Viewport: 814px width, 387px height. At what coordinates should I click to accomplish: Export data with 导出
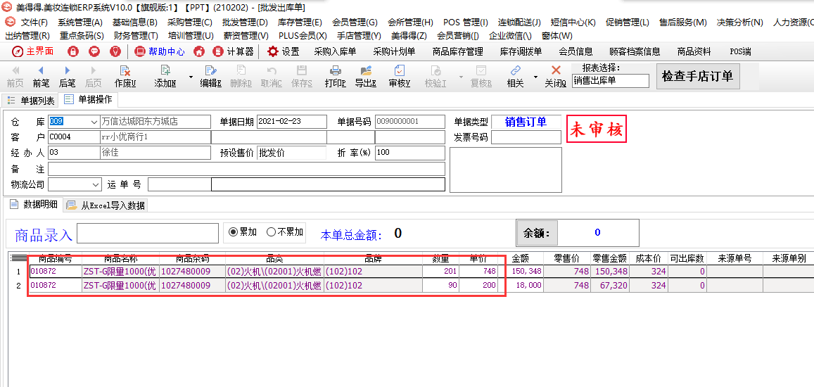[x=366, y=77]
